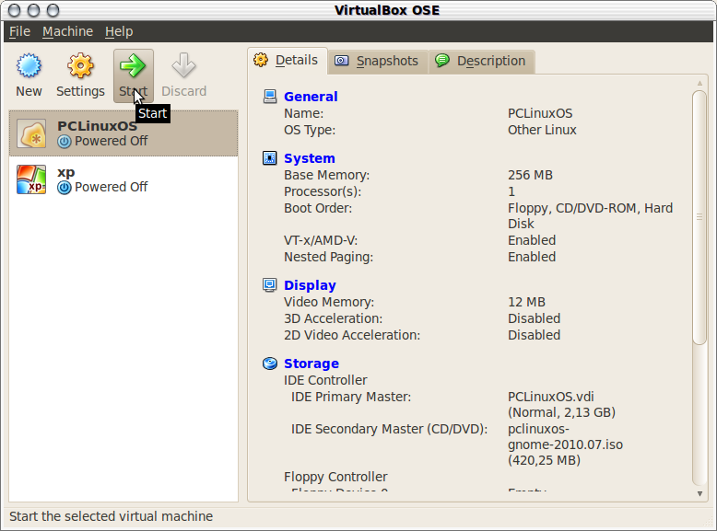The height and width of the screenshot is (531, 717).
Task: Open the File menu
Action: (x=19, y=31)
